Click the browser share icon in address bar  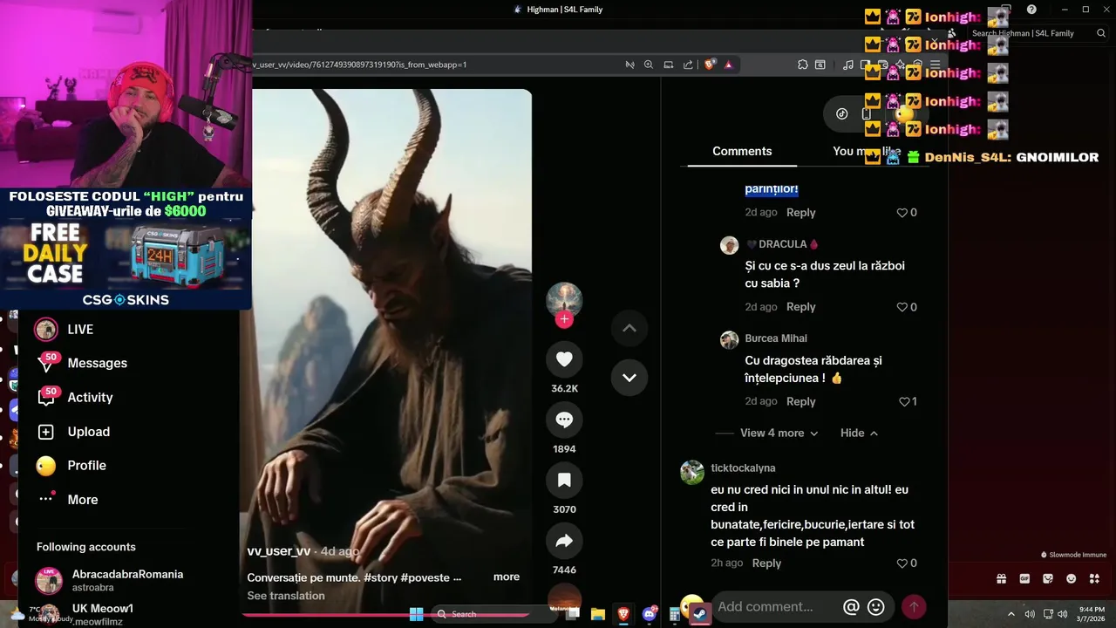688,65
